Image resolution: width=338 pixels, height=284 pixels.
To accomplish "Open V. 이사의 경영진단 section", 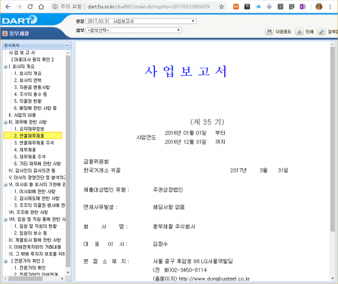I will (x=37, y=177).
